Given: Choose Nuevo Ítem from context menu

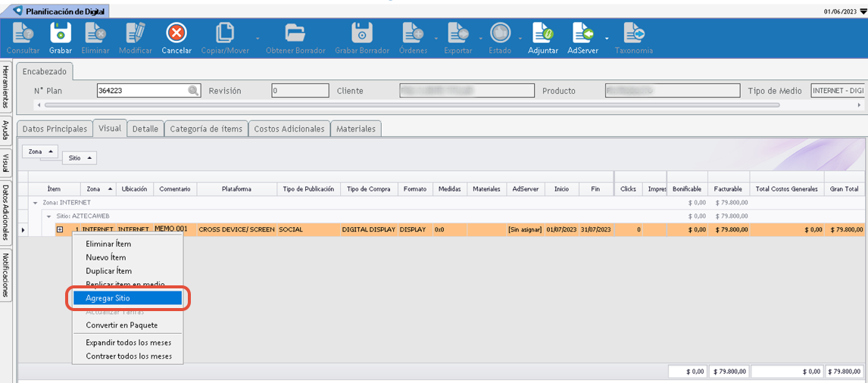Looking at the screenshot, I should 127,257.
